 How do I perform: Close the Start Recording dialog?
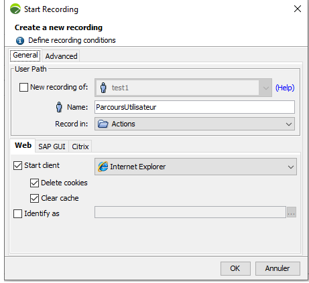298,9
